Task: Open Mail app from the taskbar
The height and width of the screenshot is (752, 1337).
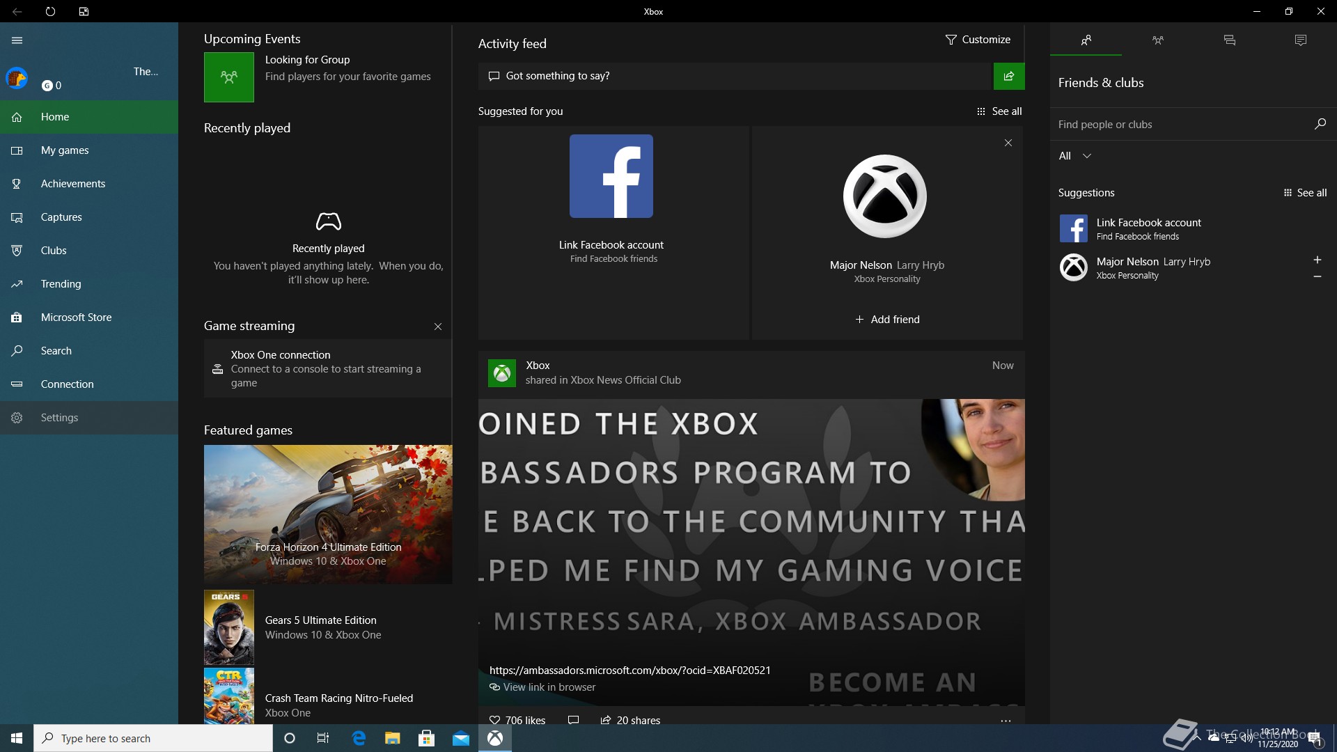Action: [x=461, y=738]
